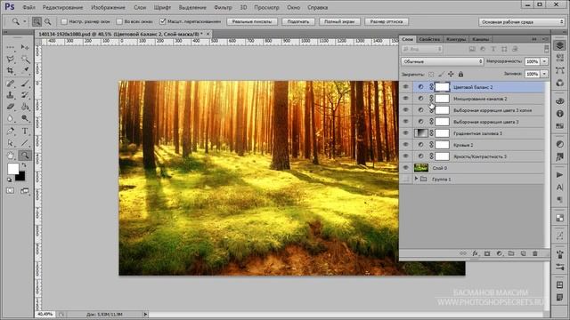This screenshot has width=570, height=320.
Task: Open status bar info arrow
Action: (145, 314)
